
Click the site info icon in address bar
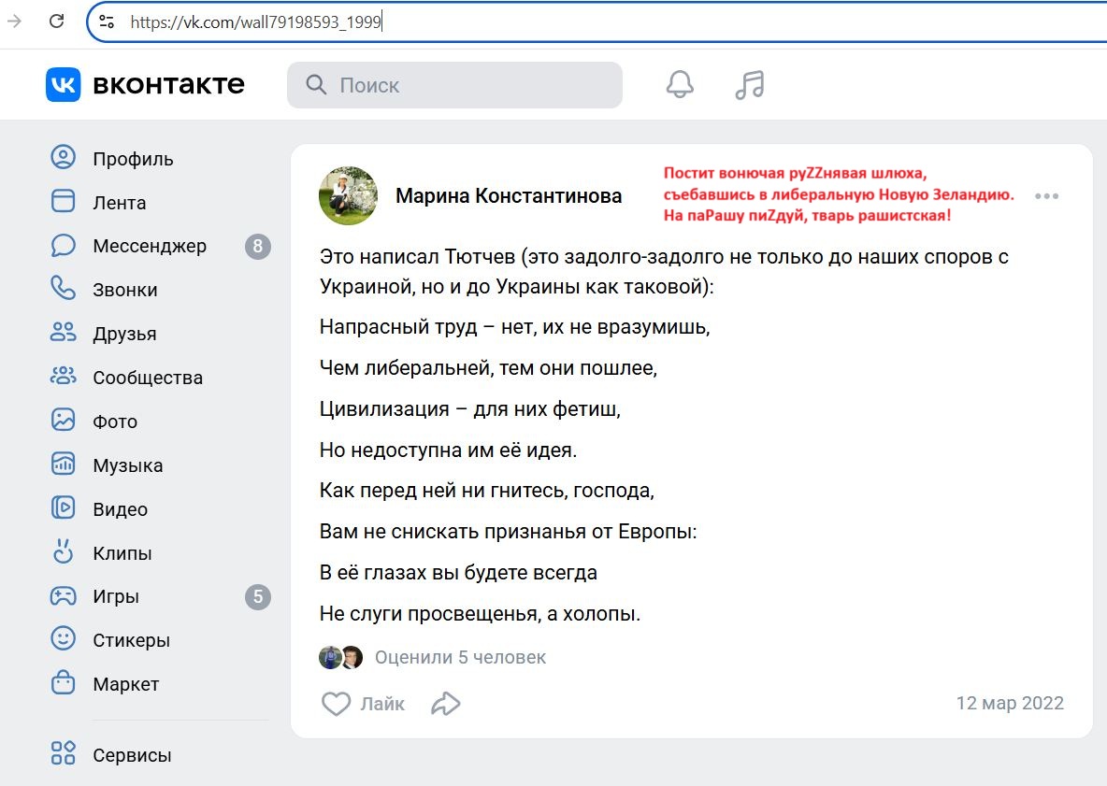(107, 21)
